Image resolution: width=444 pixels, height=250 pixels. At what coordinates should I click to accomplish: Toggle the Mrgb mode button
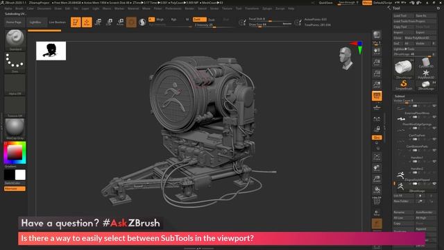click(160, 19)
